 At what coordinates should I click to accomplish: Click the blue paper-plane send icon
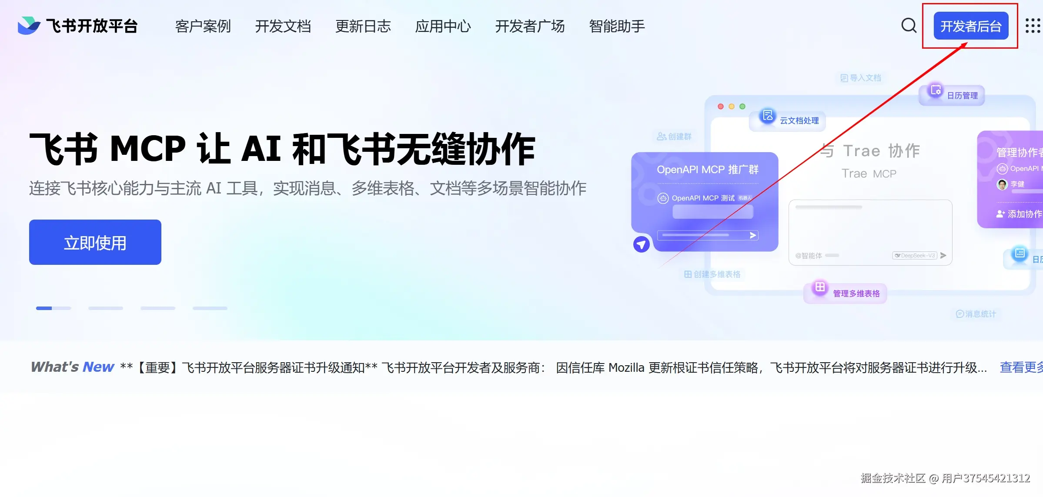(x=642, y=244)
